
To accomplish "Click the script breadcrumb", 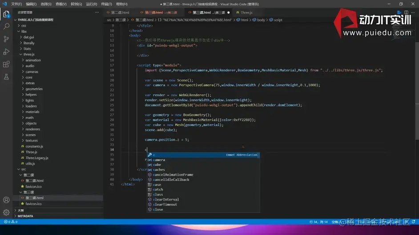I will 276,20.
